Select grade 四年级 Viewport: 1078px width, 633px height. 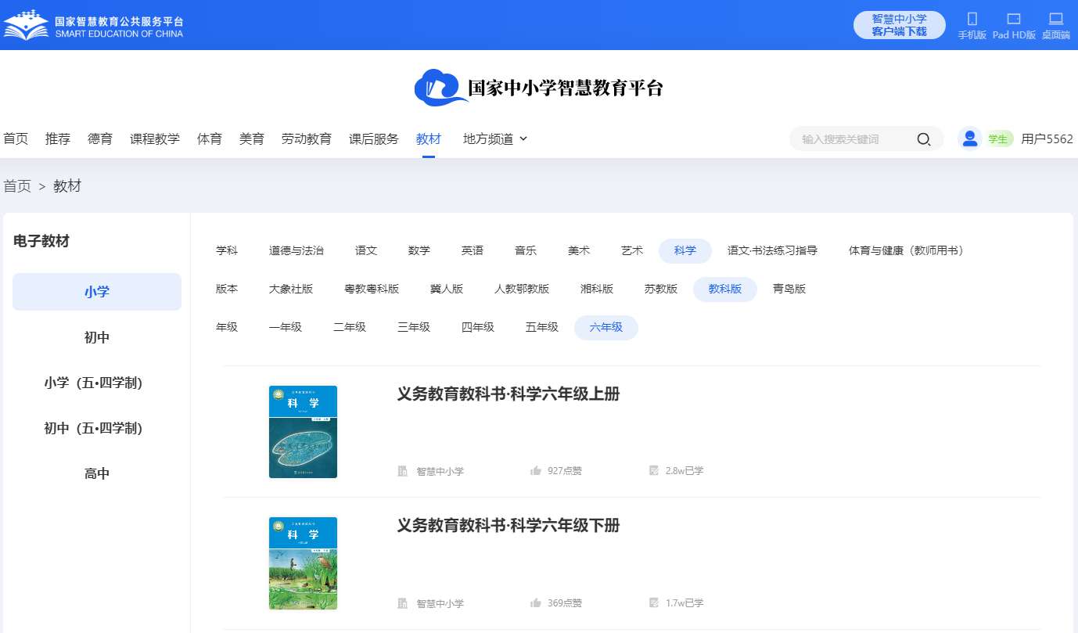coord(478,328)
